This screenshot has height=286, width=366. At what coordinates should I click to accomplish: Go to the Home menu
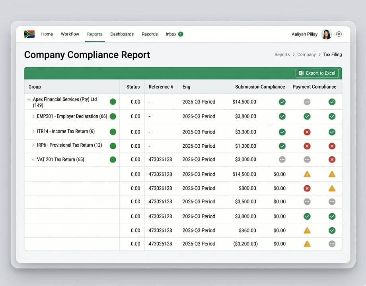pyautogui.click(x=47, y=34)
